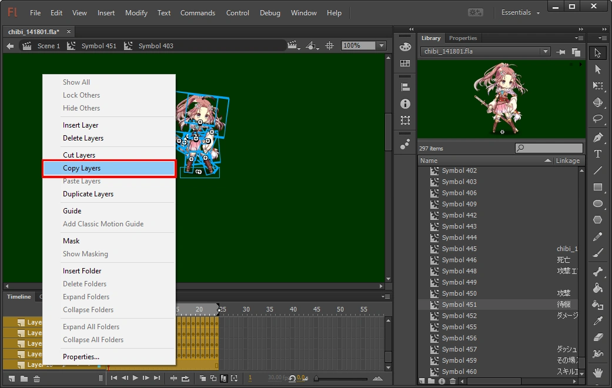The height and width of the screenshot is (388, 612).
Task: Choose the Lasso tool
Action: point(598,118)
